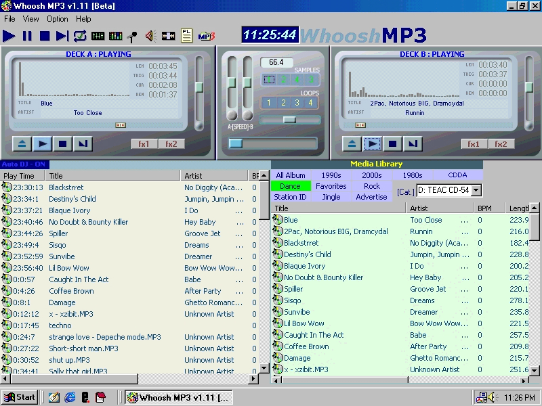Open the Option menu

[58, 19]
